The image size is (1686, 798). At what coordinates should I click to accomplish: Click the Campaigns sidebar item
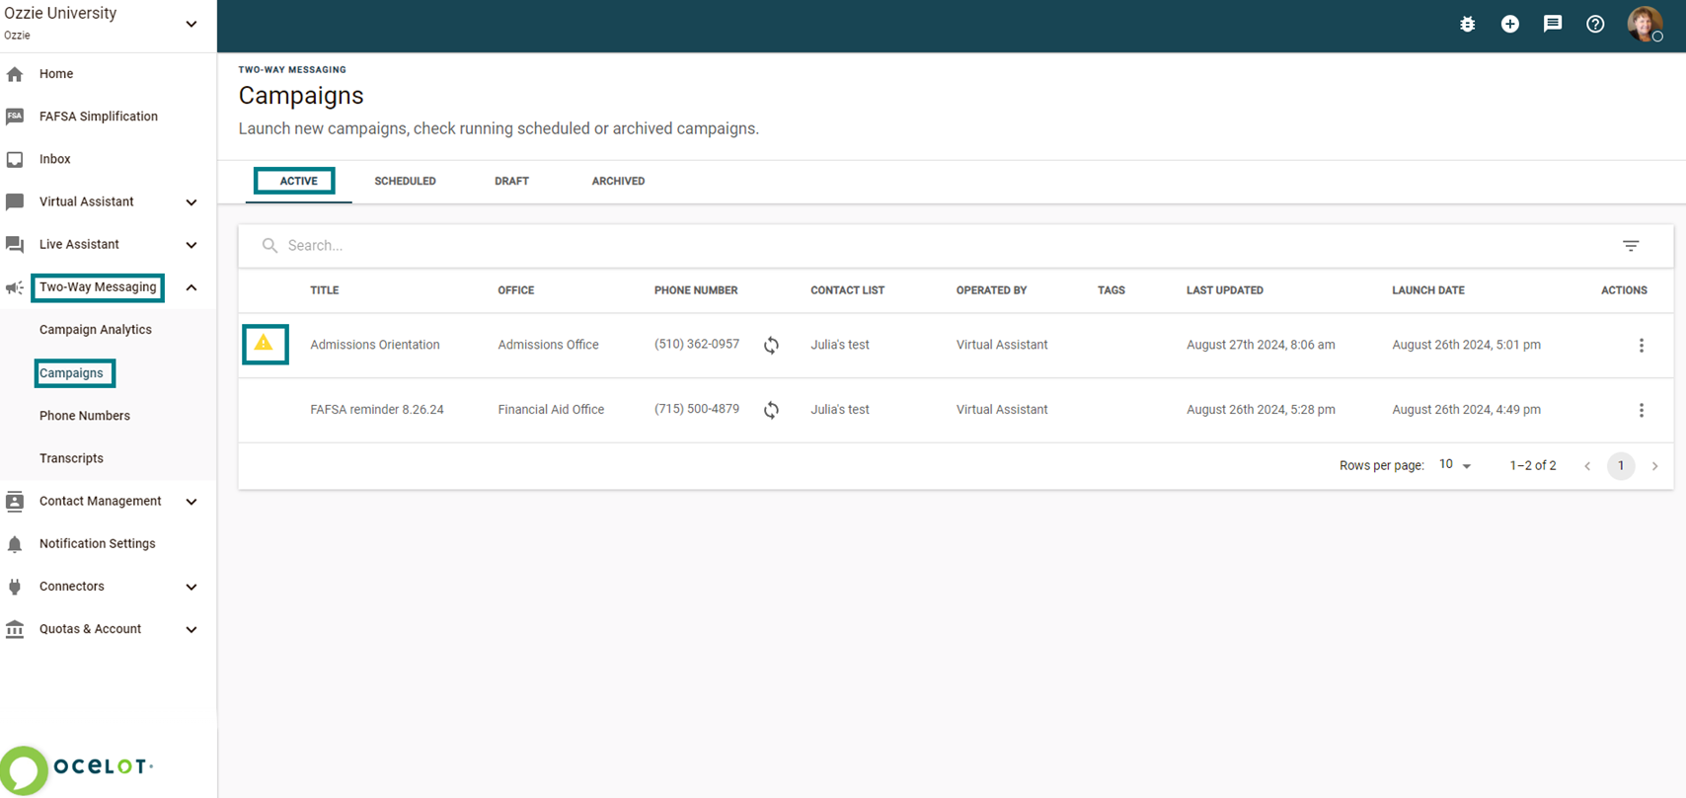(71, 373)
